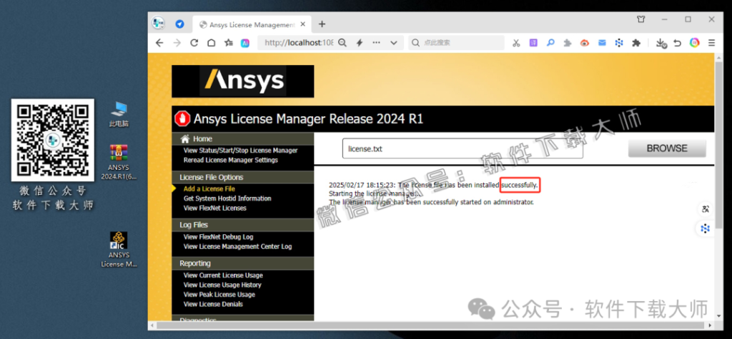Open View Status/Start/Stop License Manager
Image resolution: width=732 pixels, height=339 pixels.
[240, 150]
